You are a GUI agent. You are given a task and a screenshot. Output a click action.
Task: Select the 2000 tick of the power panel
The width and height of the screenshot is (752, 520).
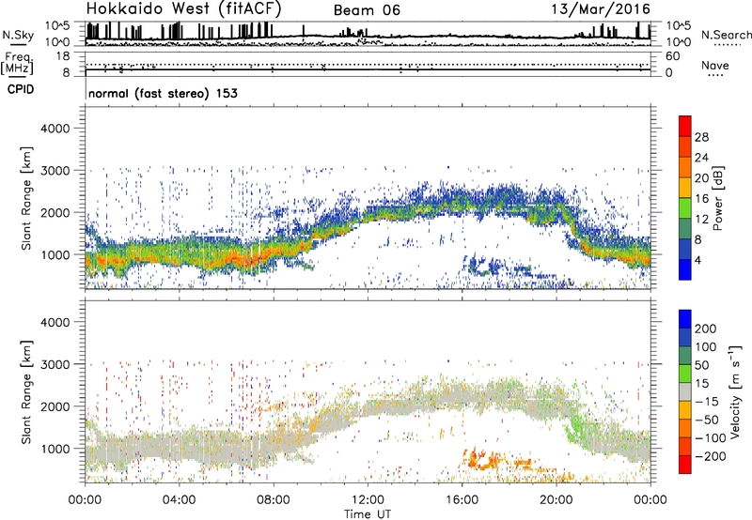(55, 212)
